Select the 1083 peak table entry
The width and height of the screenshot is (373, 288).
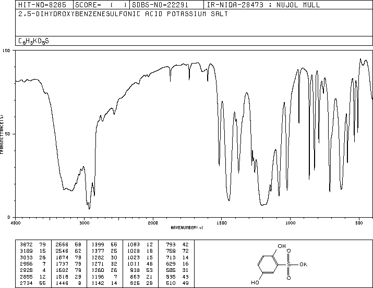coord(140,244)
